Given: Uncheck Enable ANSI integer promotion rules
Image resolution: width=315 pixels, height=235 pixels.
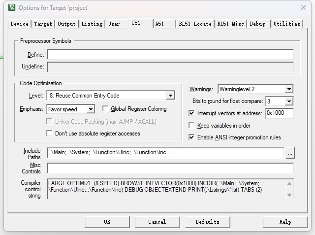Looking at the screenshot, I should (x=192, y=137).
